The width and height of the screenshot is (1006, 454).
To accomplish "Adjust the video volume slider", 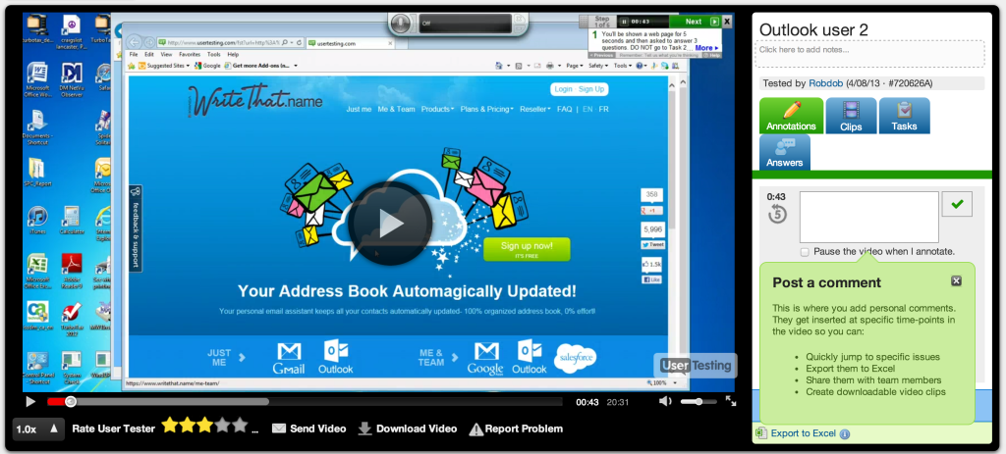I will (x=699, y=401).
